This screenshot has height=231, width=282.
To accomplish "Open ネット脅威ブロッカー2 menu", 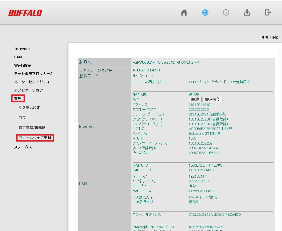I will click(33, 74).
